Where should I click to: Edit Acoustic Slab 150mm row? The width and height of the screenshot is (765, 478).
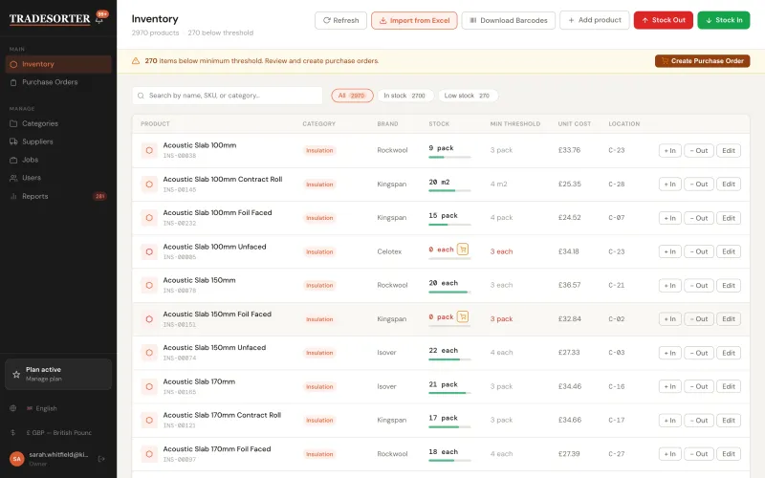tap(729, 285)
